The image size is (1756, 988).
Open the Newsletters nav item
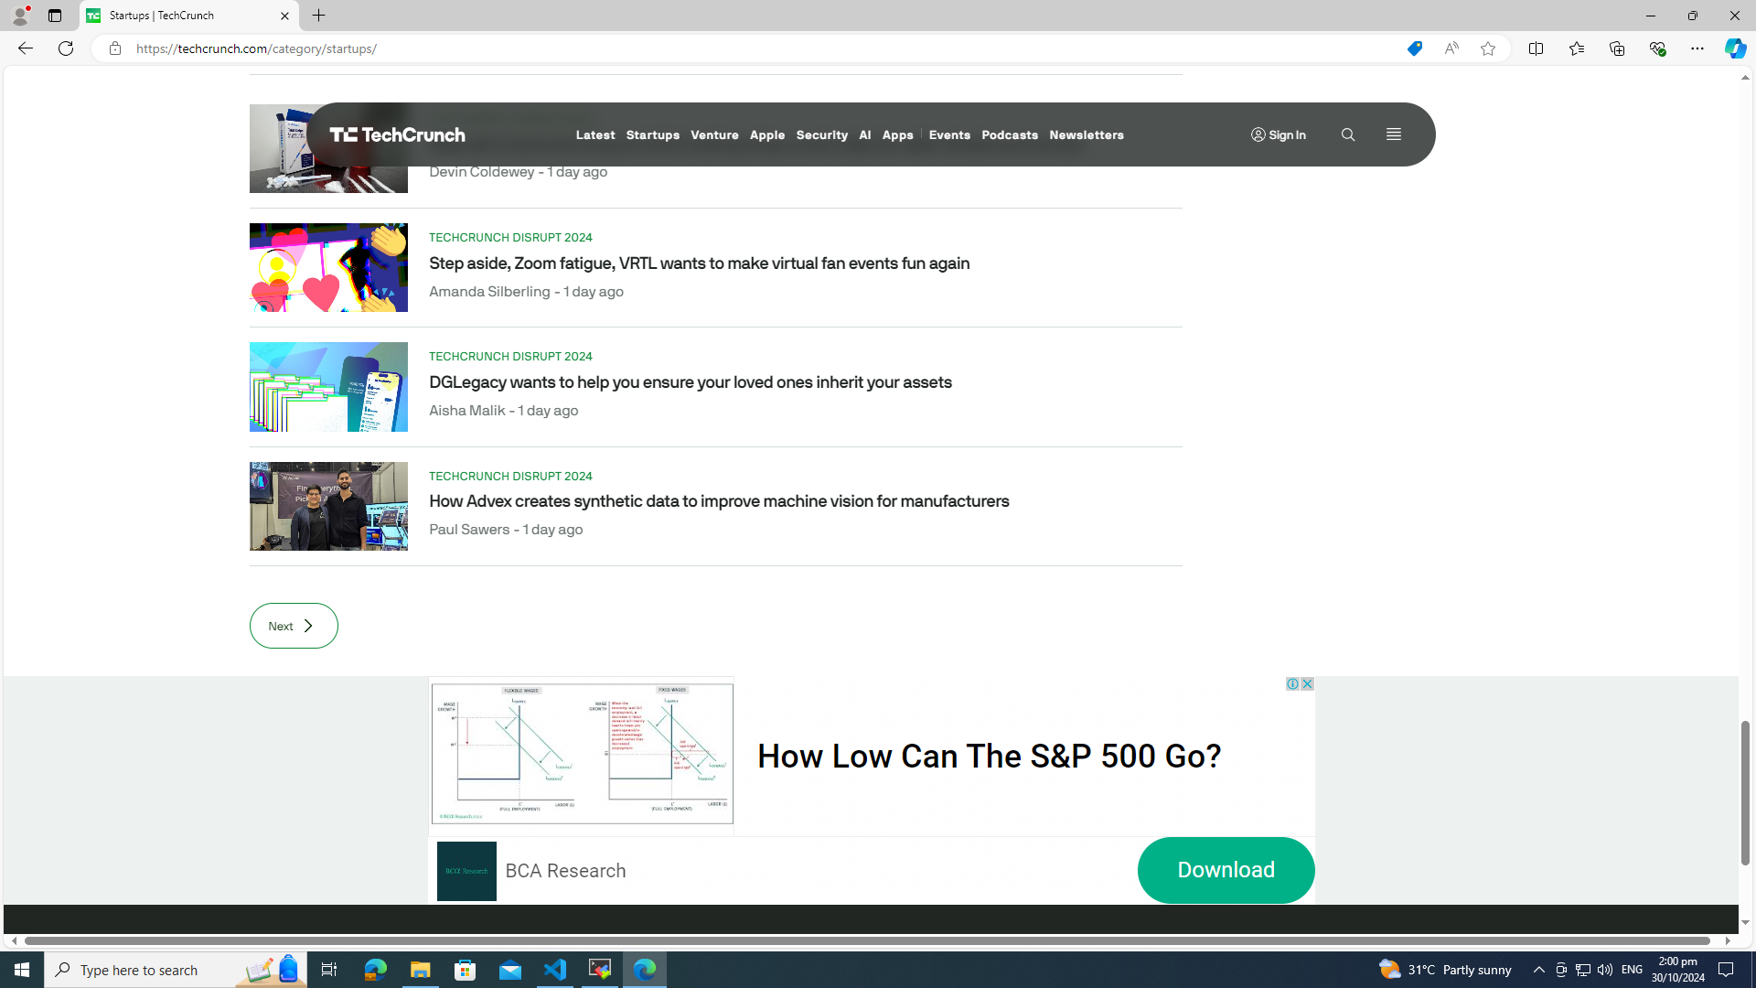(x=1086, y=134)
